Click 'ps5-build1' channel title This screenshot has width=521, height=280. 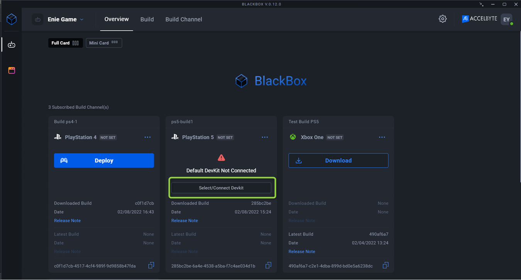tap(182, 121)
